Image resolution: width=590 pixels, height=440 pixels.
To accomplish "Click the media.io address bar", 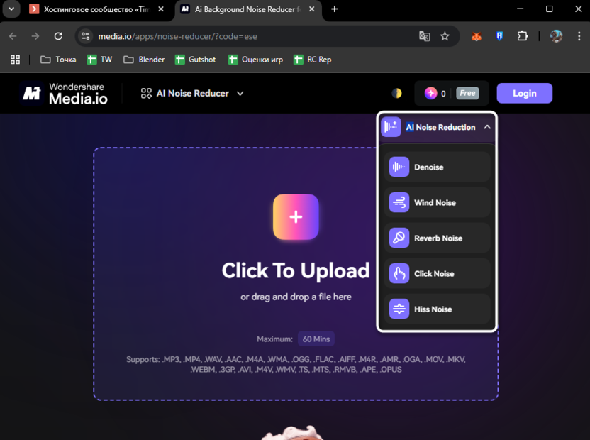I will pos(248,36).
